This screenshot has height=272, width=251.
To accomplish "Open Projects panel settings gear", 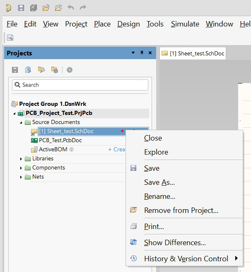I will (x=70, y=70).
